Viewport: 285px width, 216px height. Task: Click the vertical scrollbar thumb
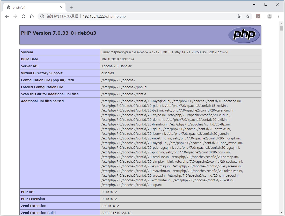(x=281, y=28)
